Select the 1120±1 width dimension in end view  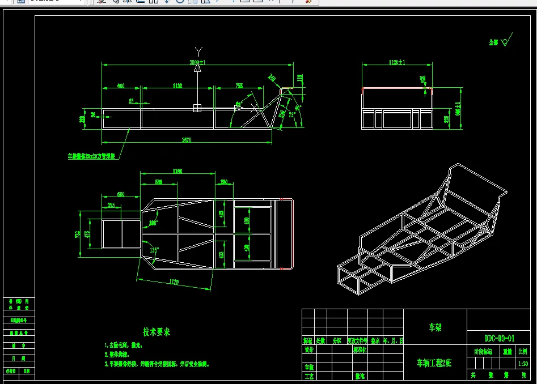point(397,62)
